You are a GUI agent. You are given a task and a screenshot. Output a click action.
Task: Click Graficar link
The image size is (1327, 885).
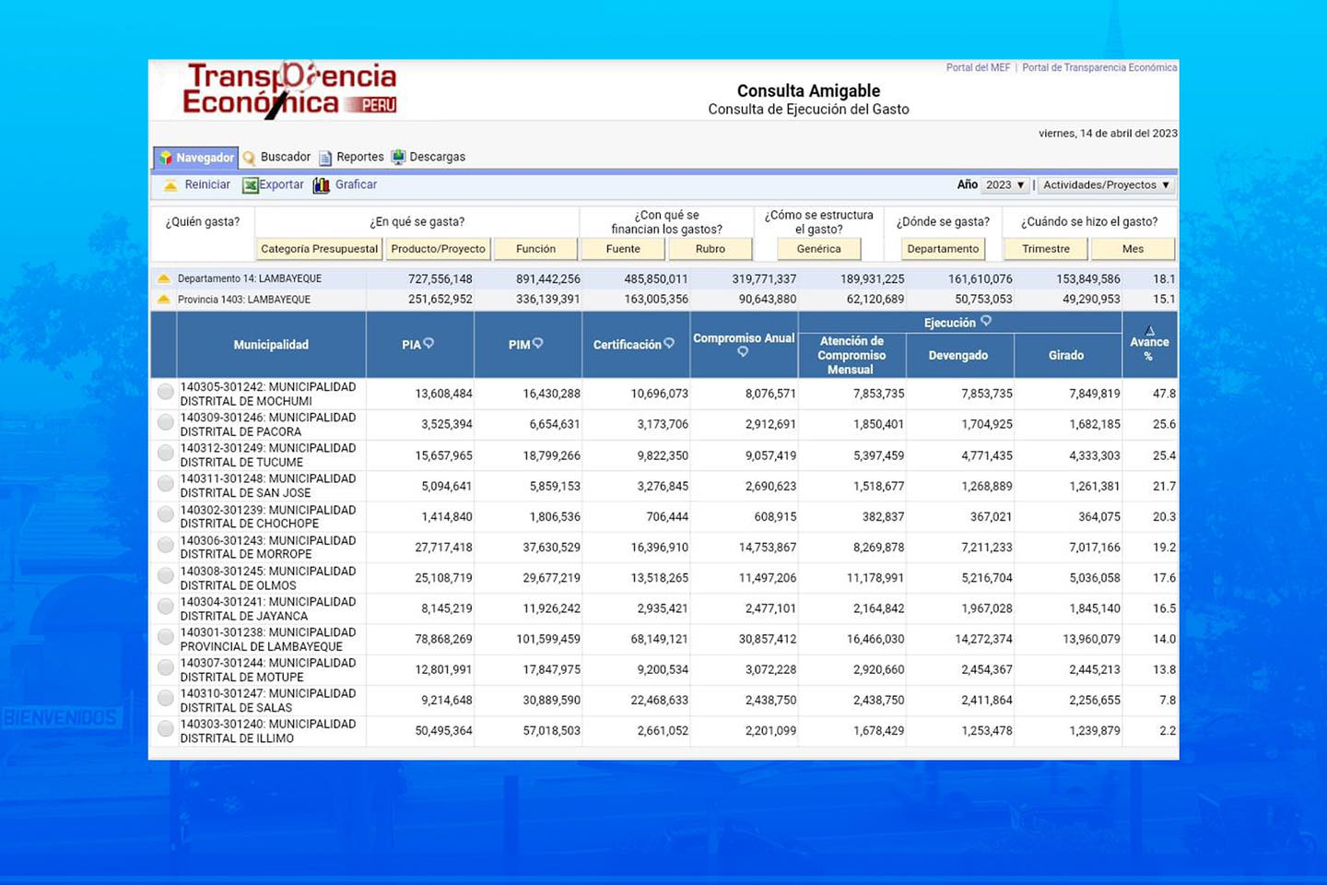coord(356,185)
